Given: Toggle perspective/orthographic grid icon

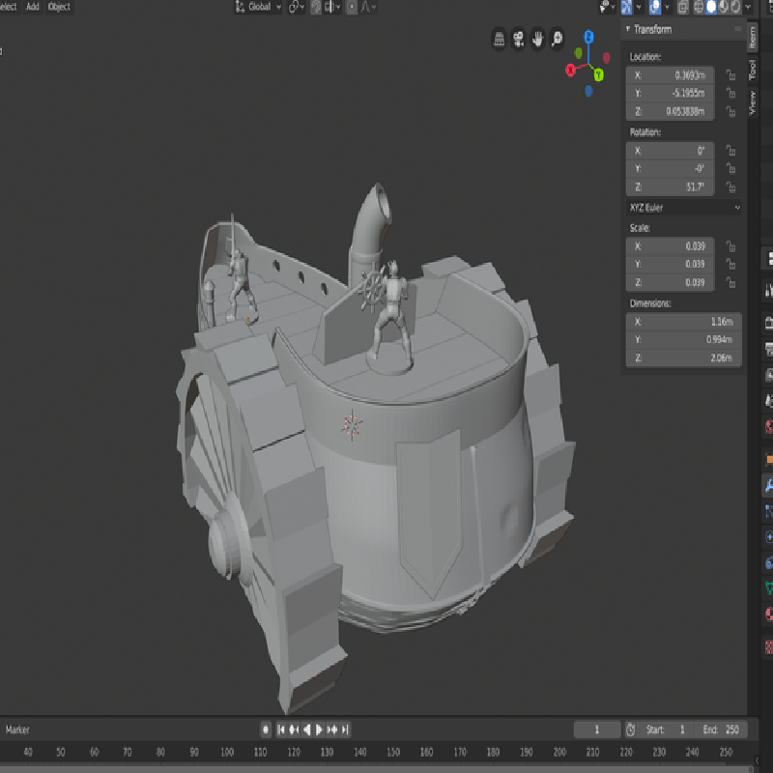Looking at the screenshot, I should [499, 40].
